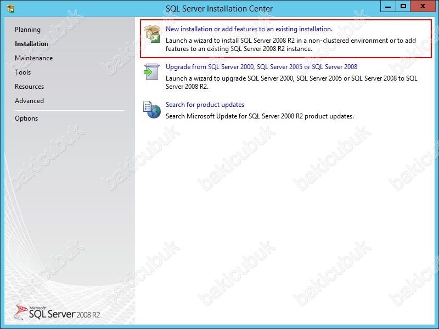
Task: Launch New installation or add features link
Action: [249, 29]
